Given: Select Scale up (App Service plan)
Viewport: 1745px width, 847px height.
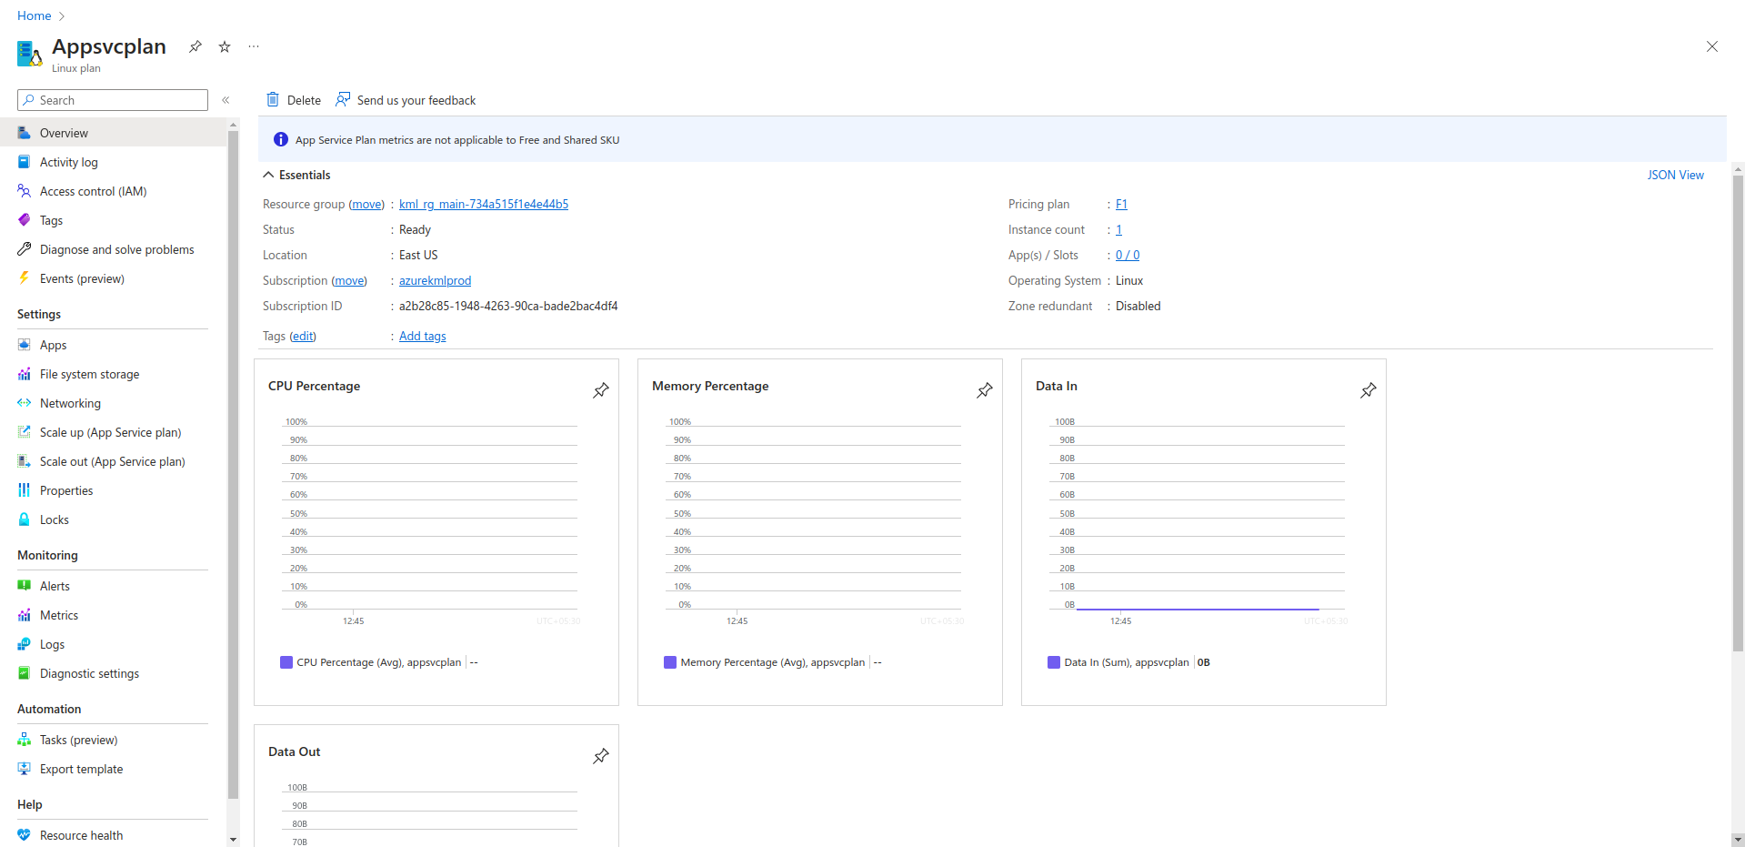Looking at the screenshot, I should point(110,432).
